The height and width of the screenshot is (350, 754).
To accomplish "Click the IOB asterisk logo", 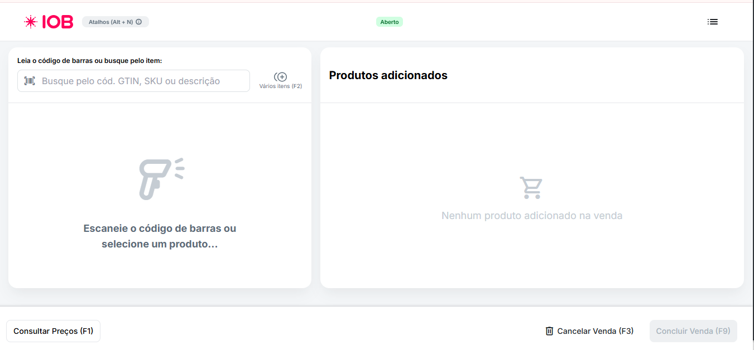I will point(28,22).
